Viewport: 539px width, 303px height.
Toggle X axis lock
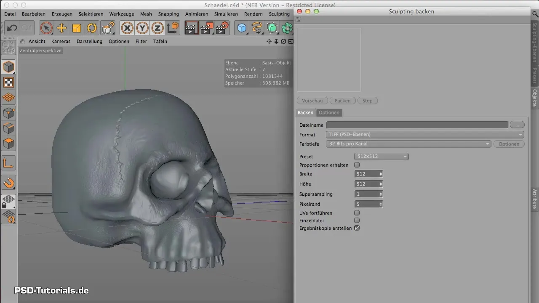[127, 28]
